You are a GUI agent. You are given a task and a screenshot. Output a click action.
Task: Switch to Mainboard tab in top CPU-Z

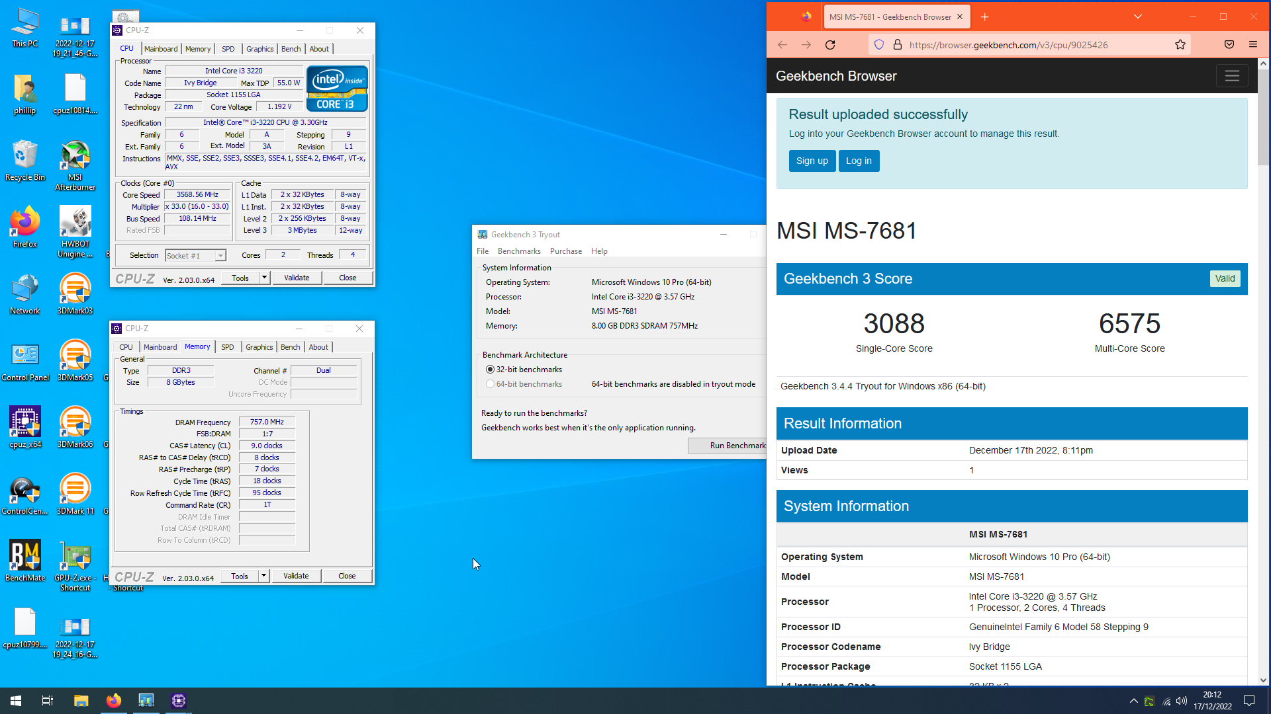point(161,49)
